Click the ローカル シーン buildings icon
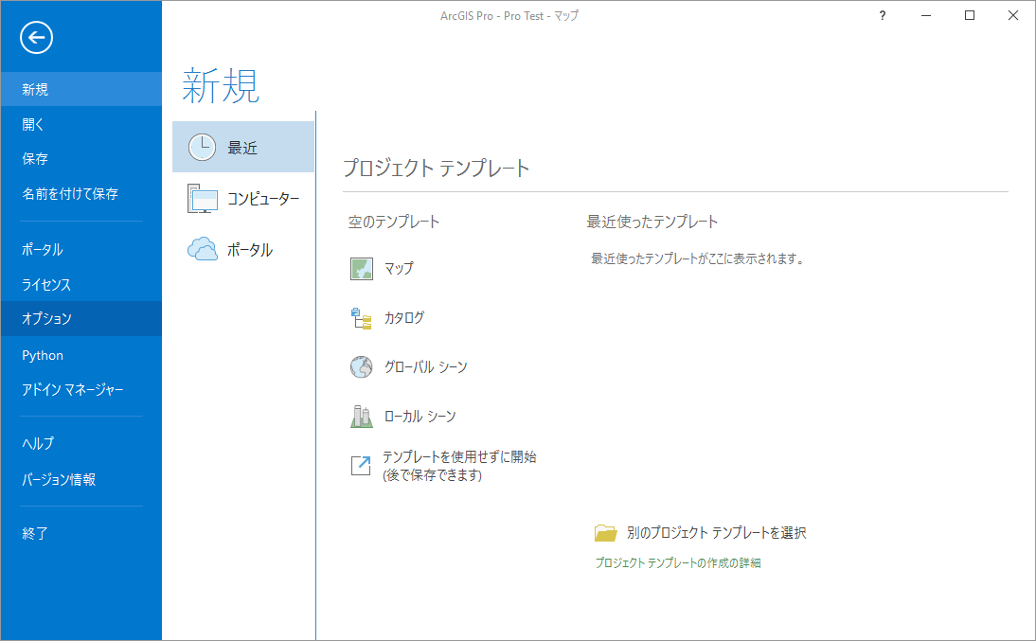The height and width of the screenshot is (641, 1036). 362,417
